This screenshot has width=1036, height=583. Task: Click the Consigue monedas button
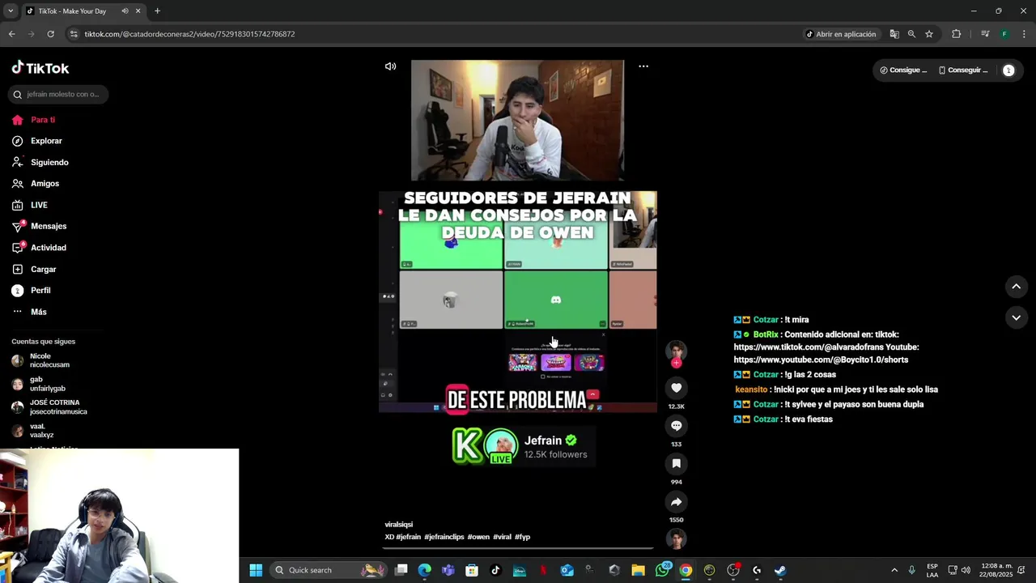point(903,70)
